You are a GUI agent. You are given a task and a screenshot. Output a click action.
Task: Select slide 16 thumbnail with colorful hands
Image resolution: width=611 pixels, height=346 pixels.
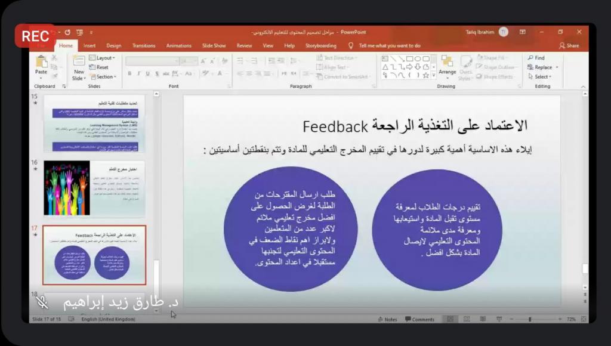(x=94, y=188)
